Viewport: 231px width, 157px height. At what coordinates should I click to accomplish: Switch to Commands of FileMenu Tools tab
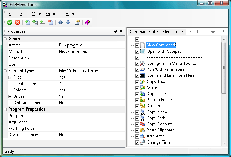[x=157, y=32]
